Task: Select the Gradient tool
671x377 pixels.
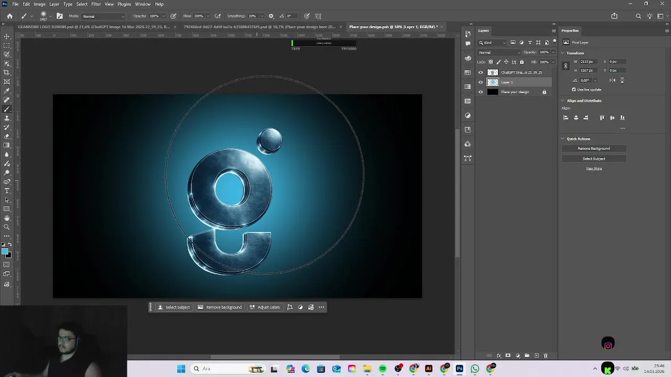Action: click(x=7, y=145)
